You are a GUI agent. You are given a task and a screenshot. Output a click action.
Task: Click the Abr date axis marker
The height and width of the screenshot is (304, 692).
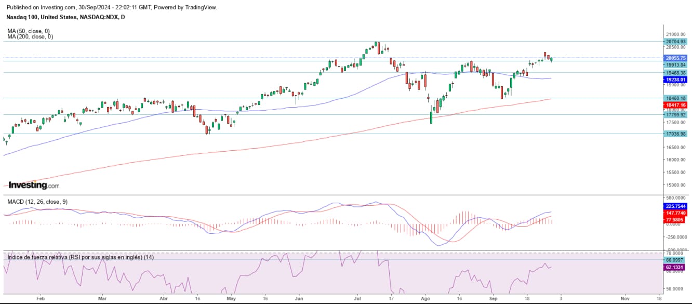(x=164, y=299)
